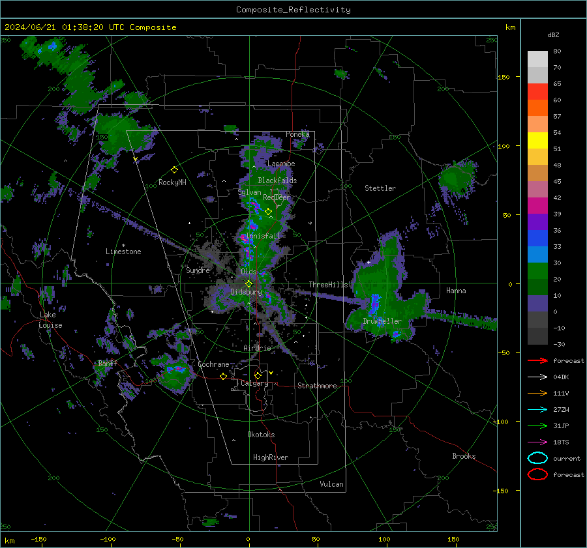Select the bright yellow 54 dBZ swatch
Screen dimensions: 587x548
click(537, 141)
